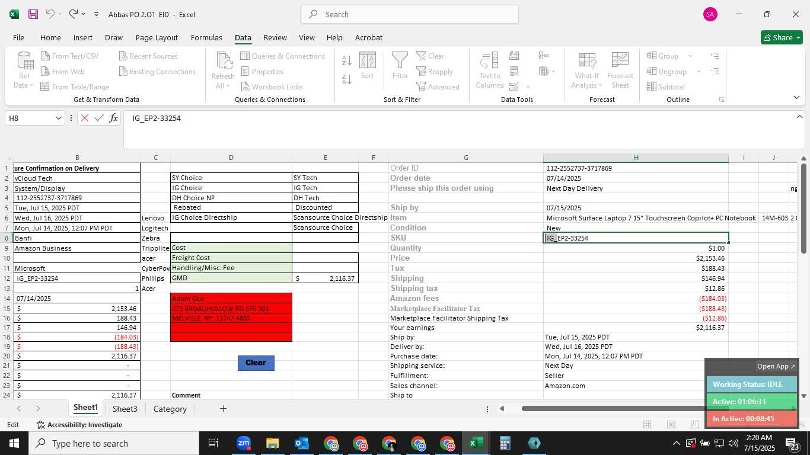
Task: Select the red Adam Goz cell
Action: click(231, 298)
